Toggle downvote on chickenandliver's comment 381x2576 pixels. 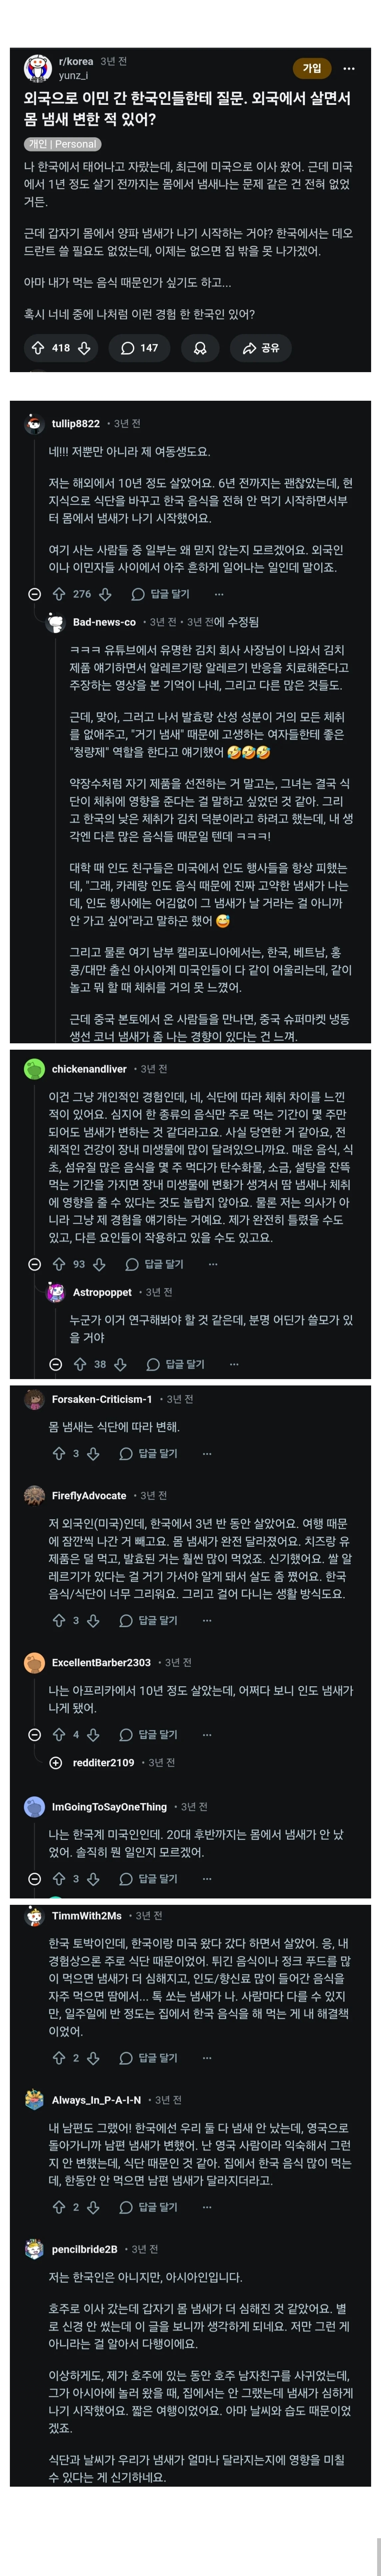click(99, 1264)
